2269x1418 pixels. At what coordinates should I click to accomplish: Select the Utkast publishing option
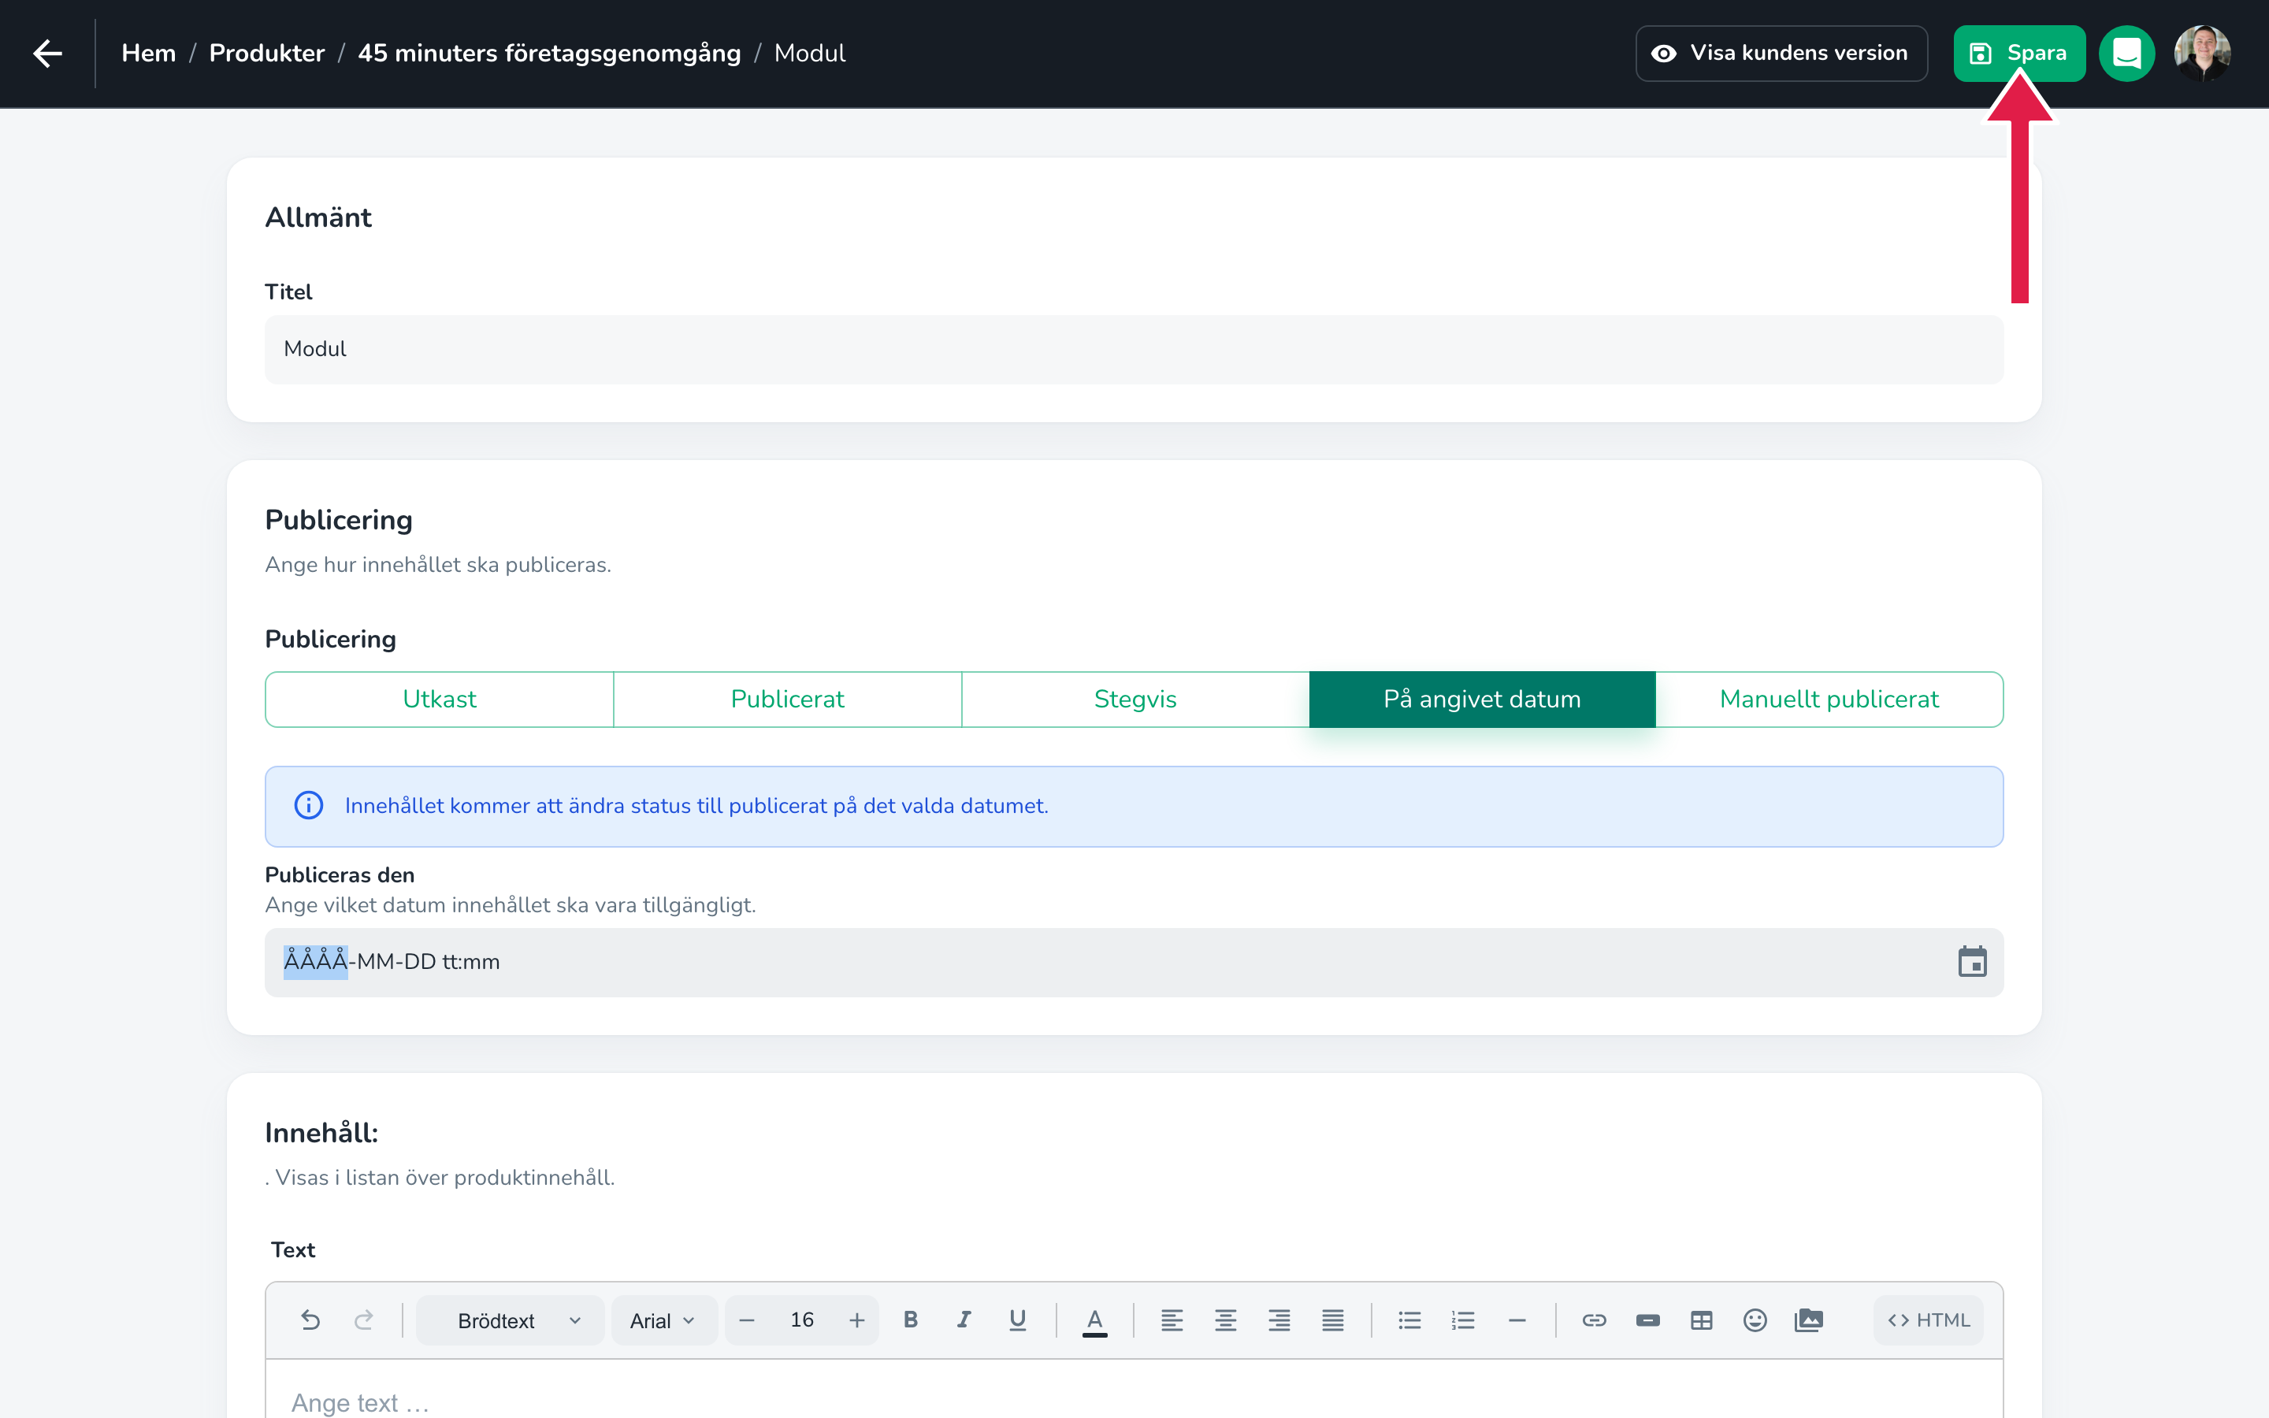(440, 700)
